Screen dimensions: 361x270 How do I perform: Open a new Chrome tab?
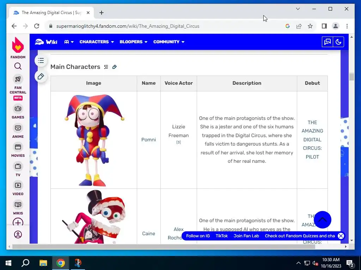pos(102,13)
